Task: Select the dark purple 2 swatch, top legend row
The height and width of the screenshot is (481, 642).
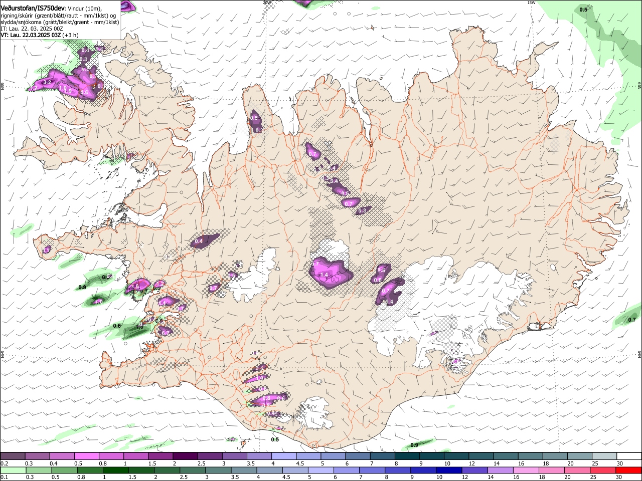Action: click(x=185, y=456)
